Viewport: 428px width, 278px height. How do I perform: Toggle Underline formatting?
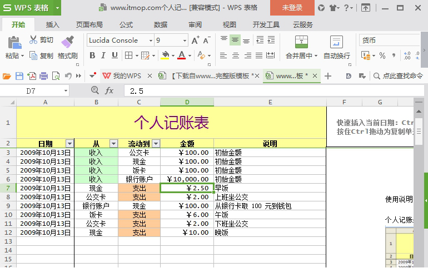(x=115, y=55)
